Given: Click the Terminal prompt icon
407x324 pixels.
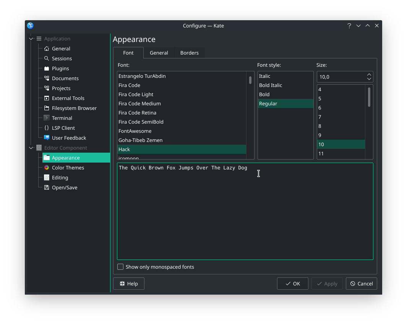Looking at the screenshot, I should [x=47, y=118].
